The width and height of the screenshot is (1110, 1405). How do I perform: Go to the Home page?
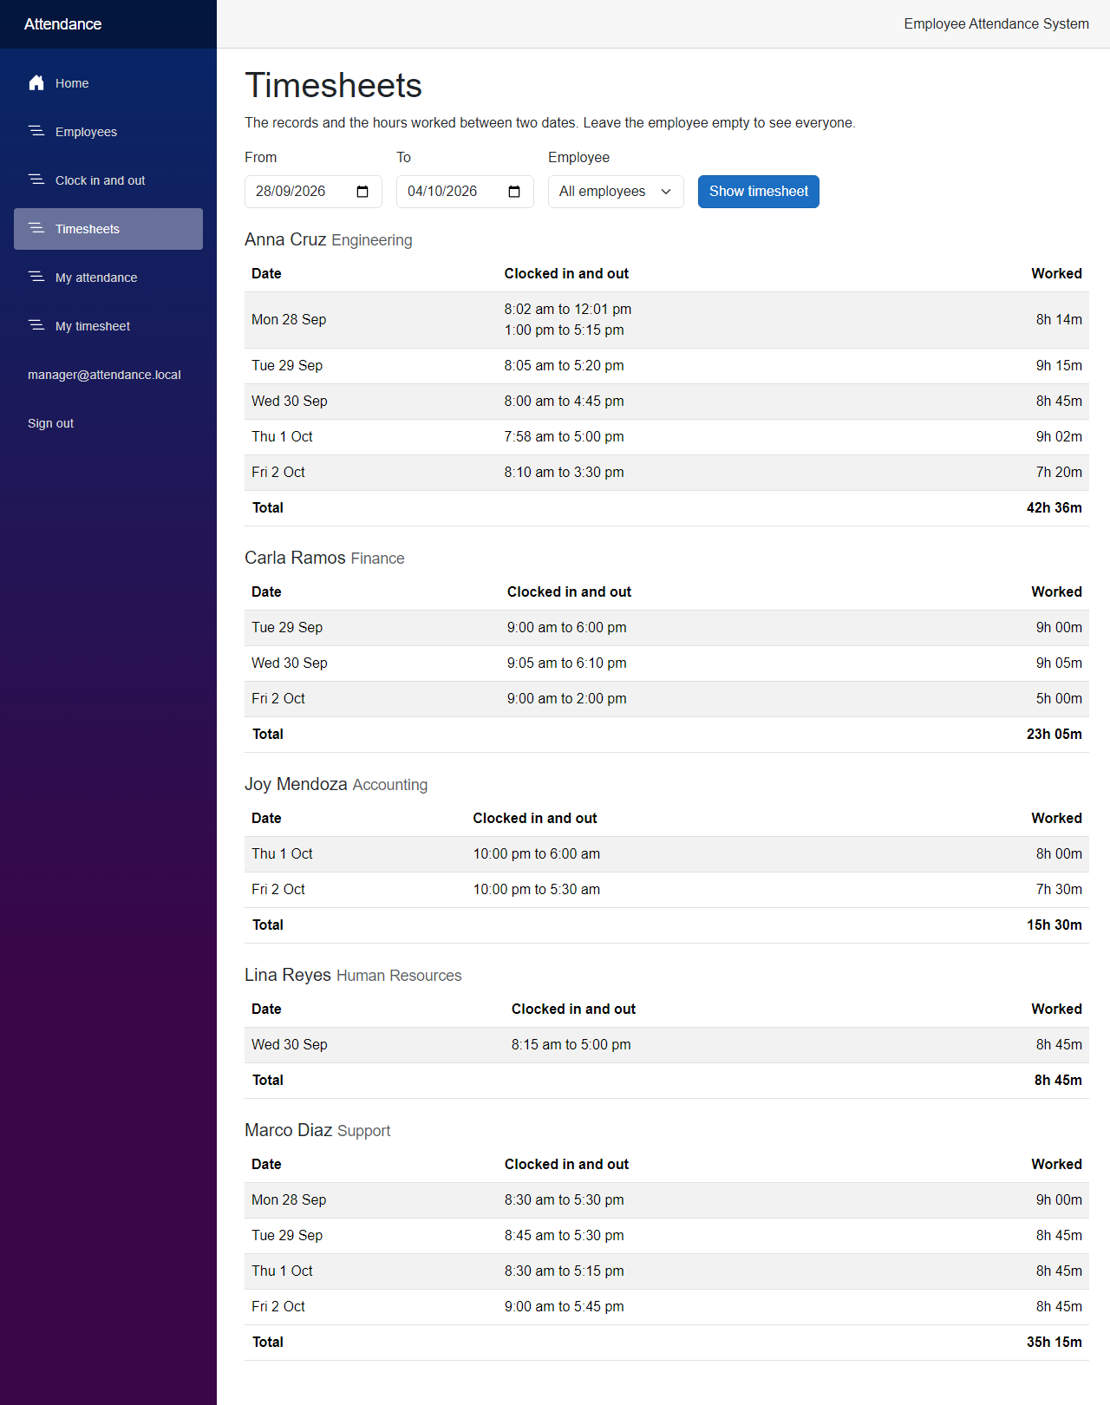[108, 83]
